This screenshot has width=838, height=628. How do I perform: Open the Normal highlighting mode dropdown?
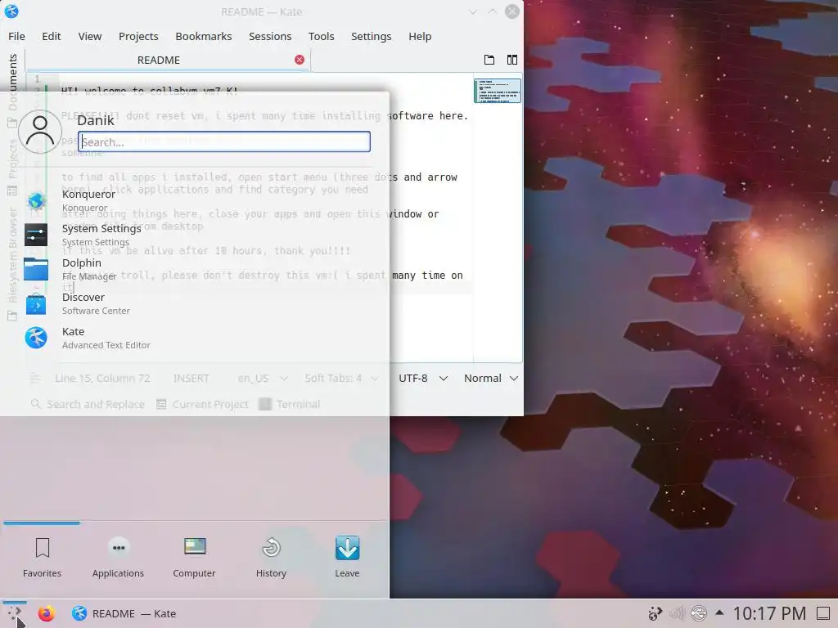491,378
